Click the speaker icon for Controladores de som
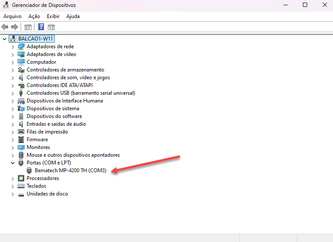 coord(21,78)
